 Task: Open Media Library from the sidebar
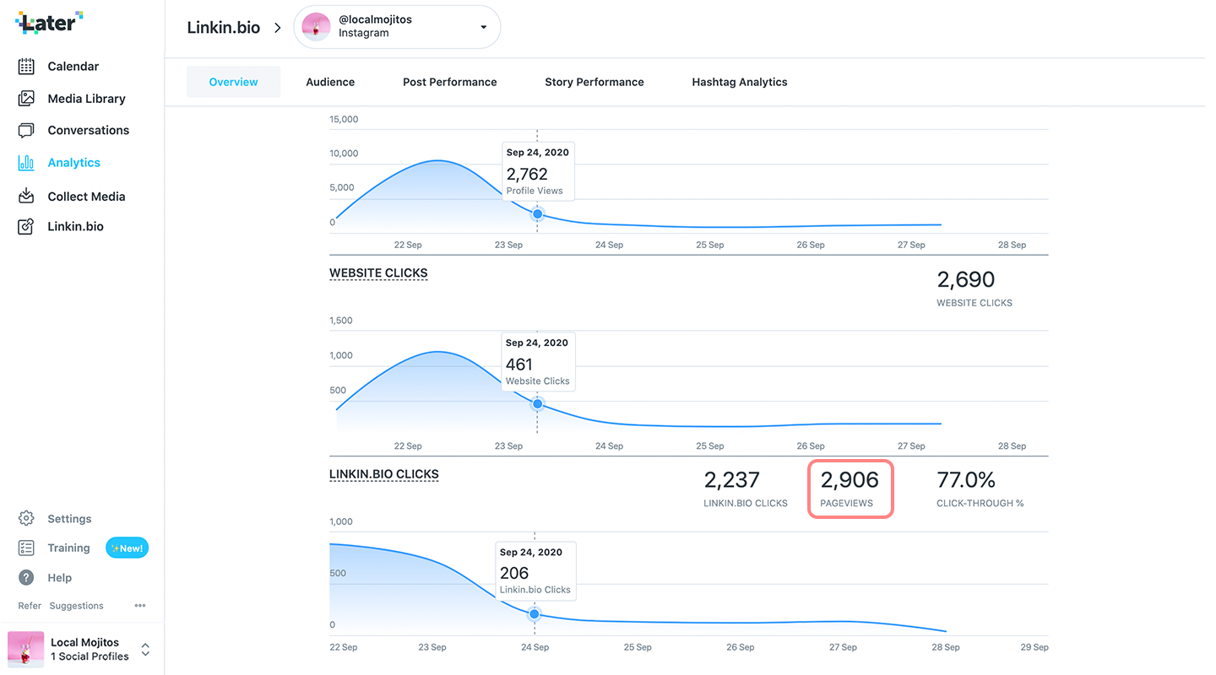pos(86,99)
